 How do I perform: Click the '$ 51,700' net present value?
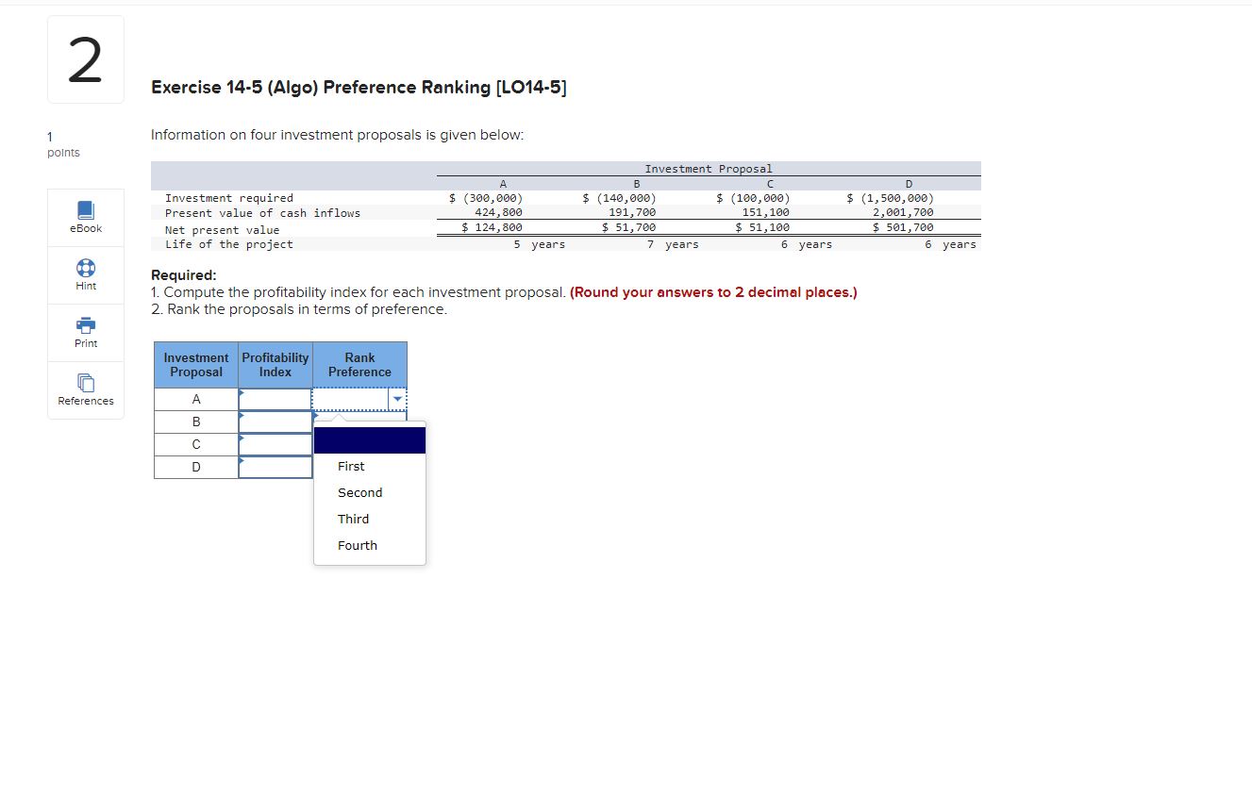629,227
